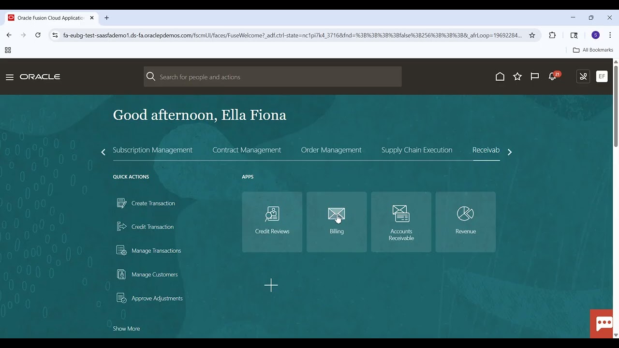This screenshot has height=348, width=619.
Task: Click the Credit Transaction icon
Action: point(121,227)
